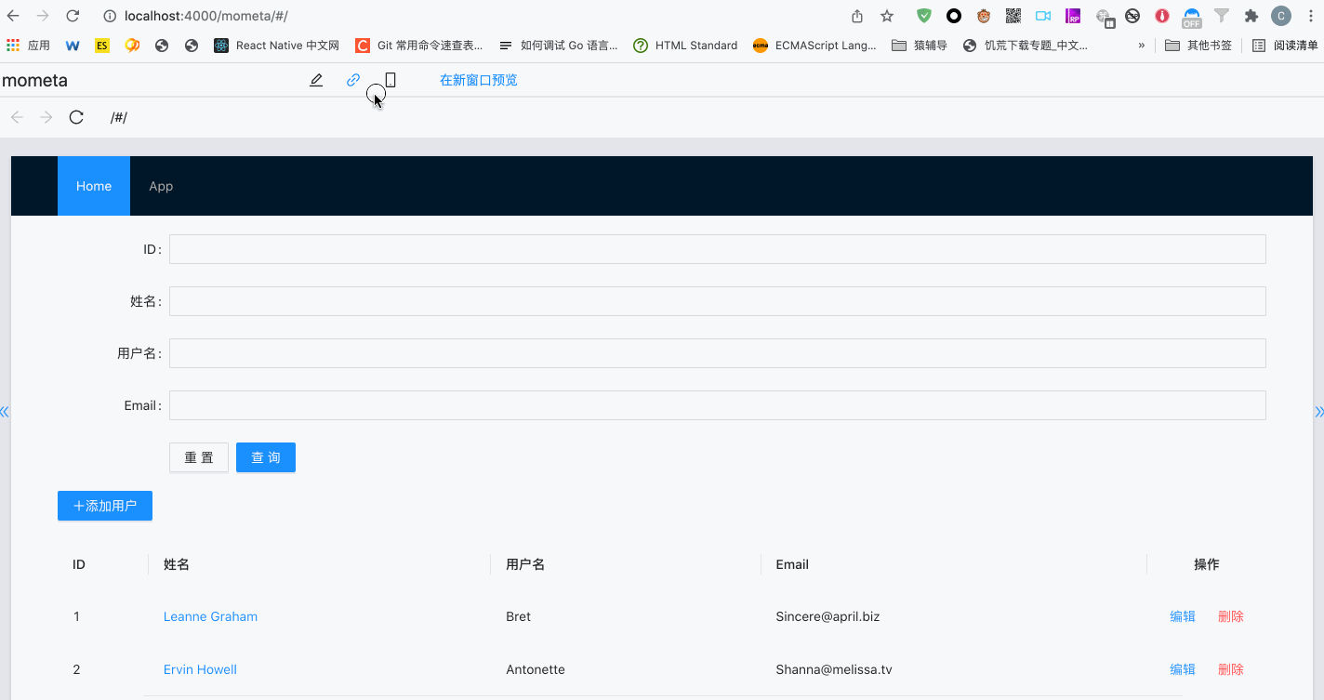The width and height of the screenshot is (1324, 700).
Task: Open the monkey face Tampermonkey extension
Action: [x=984, y=16]
